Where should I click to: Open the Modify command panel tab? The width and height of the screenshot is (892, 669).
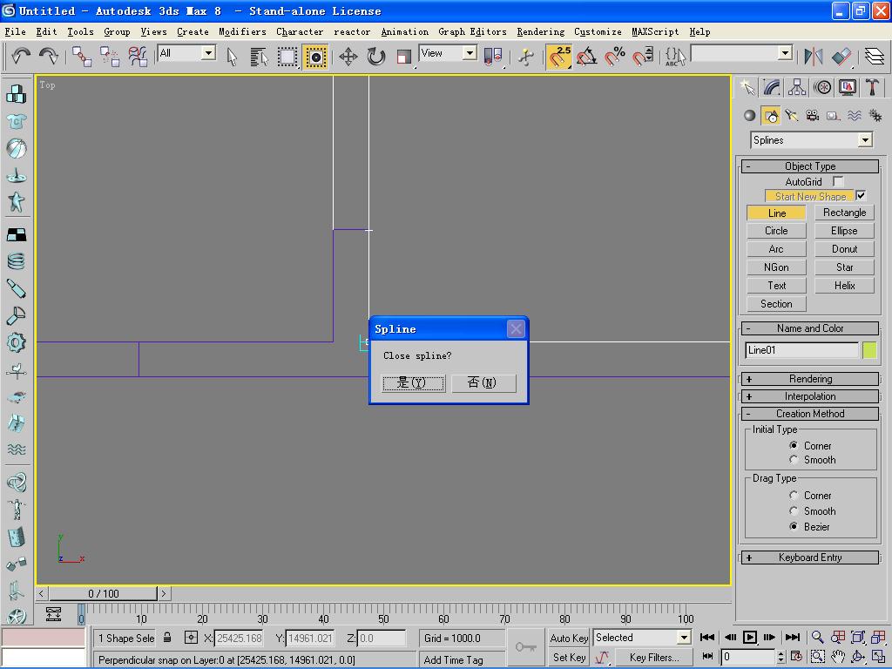tap(772, 87)
